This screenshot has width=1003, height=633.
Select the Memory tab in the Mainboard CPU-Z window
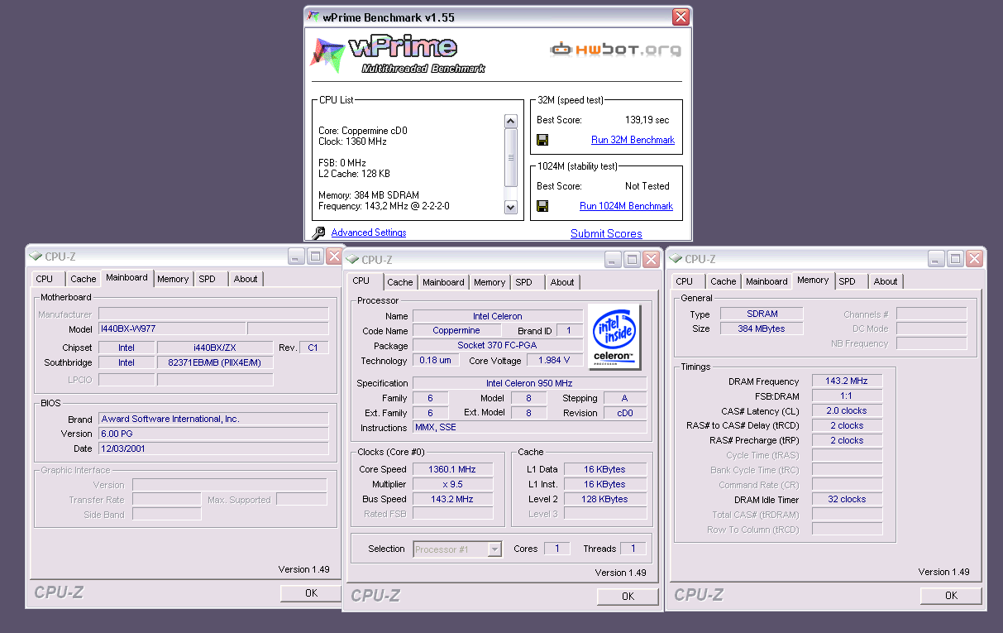click(x=173, y=279)
